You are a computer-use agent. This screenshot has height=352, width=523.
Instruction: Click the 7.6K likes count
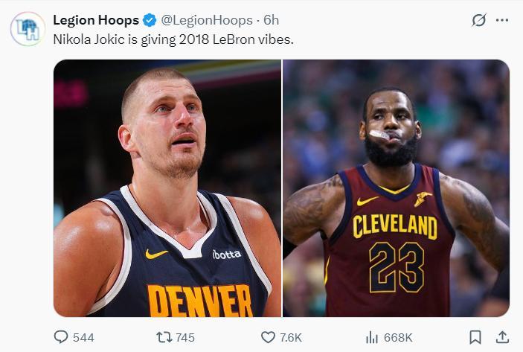pos(291,338)
